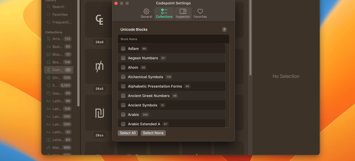The height and width of the screenshot is (161, 355).
Task: Click the Search item in the Library sidebar
Action: pyautogui.click(x=59, y=7)
